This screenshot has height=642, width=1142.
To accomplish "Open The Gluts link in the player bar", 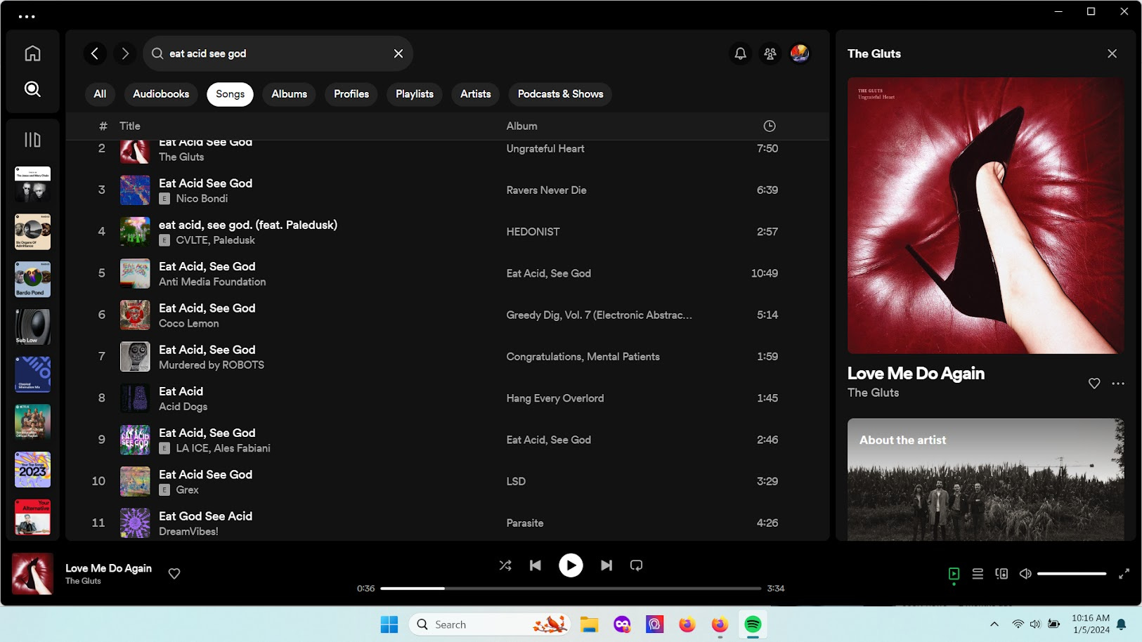I will click(x=83, y=581).
